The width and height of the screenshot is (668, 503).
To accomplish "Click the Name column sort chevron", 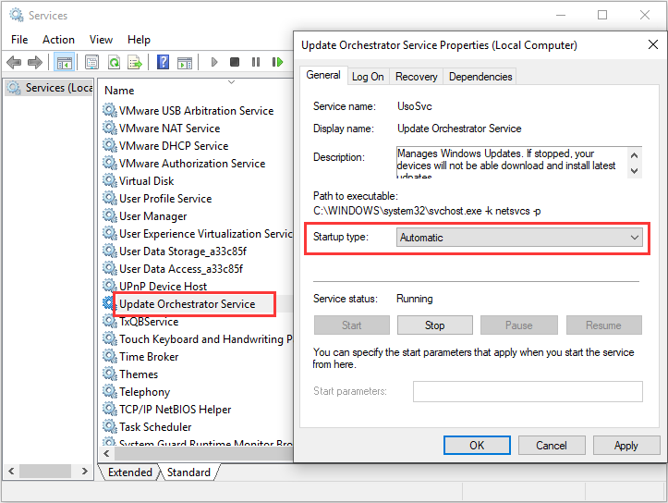I will (x=231, y=82).
